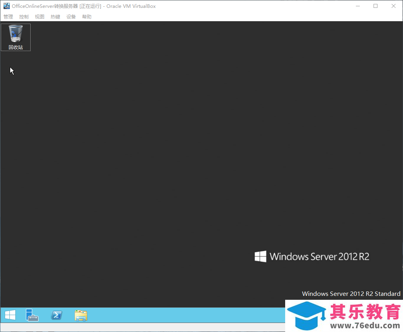Open File Explorer from the taskbar
Image resolution: width=403 pixels, height=332 pixels.
click(81, 315)
